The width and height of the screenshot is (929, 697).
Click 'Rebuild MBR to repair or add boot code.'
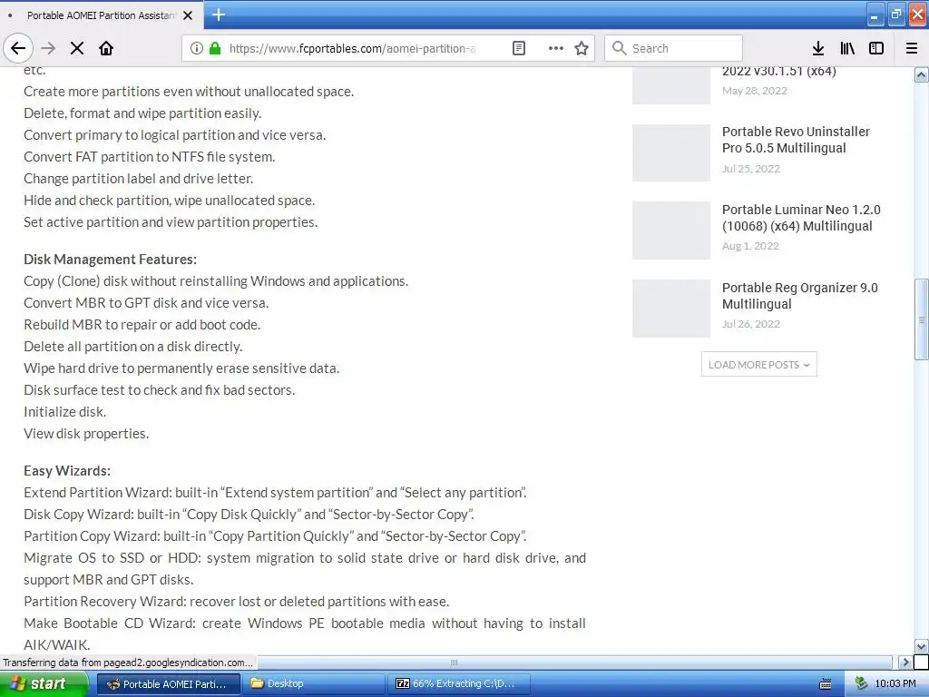142,325
